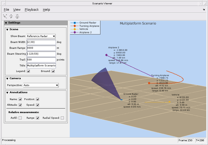Click the yellow Vehicle marker in the scene
This screenshot has width=208, height=145.
169,102
